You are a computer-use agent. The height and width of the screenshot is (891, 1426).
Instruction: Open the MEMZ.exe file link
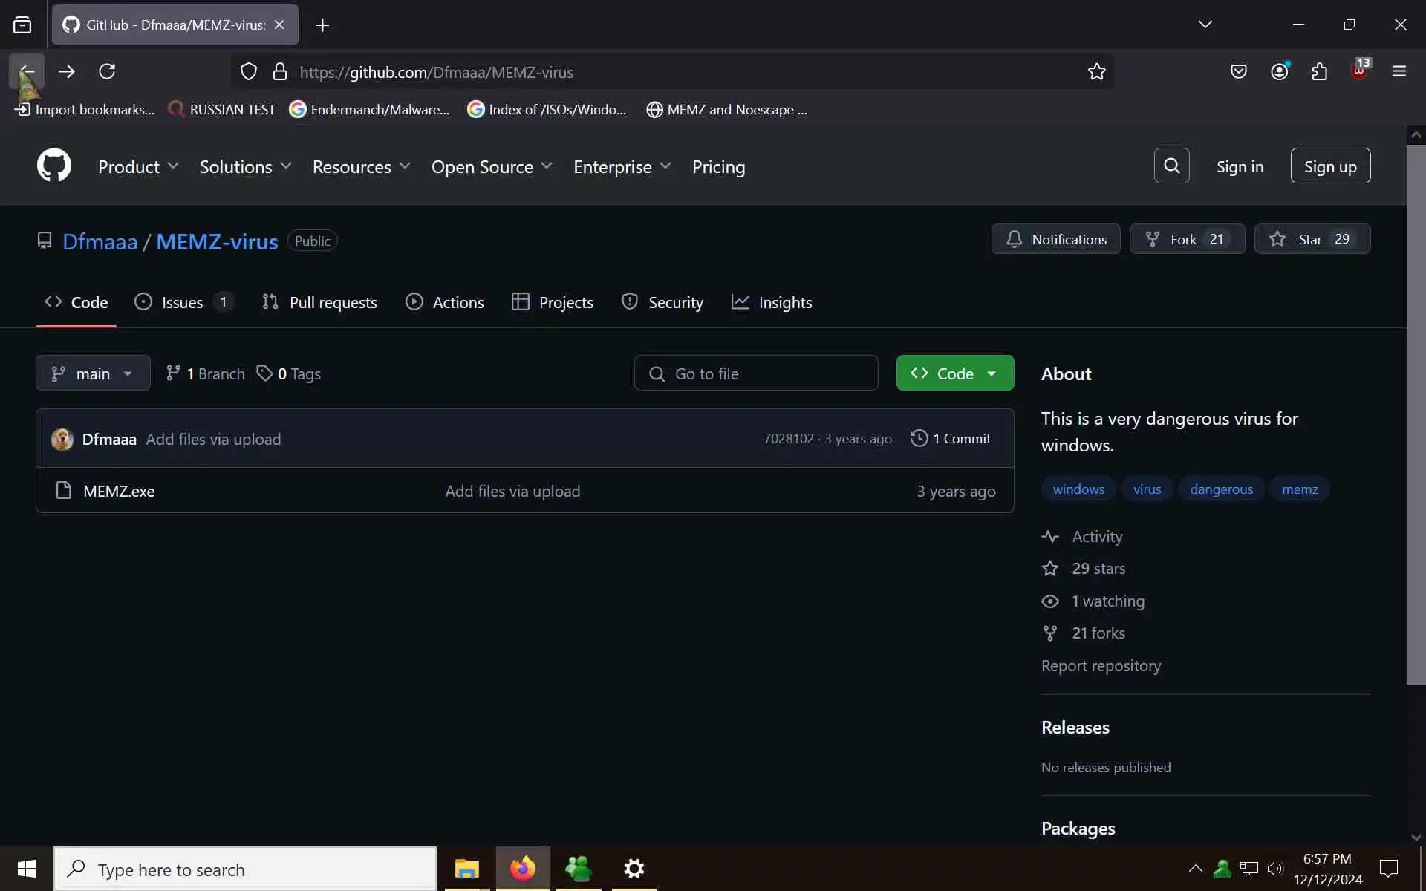point(119,491)
